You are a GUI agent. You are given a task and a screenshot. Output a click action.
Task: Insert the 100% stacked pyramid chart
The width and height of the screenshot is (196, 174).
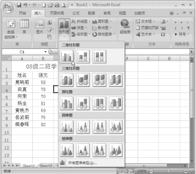(x=99, y=150)
